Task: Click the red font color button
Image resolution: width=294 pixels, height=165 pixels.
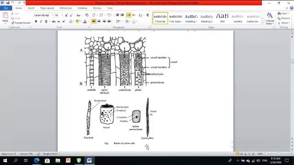Action: 85,22
